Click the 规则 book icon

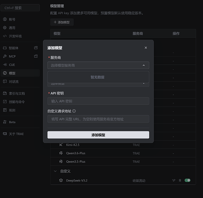(x=5, y=110)
